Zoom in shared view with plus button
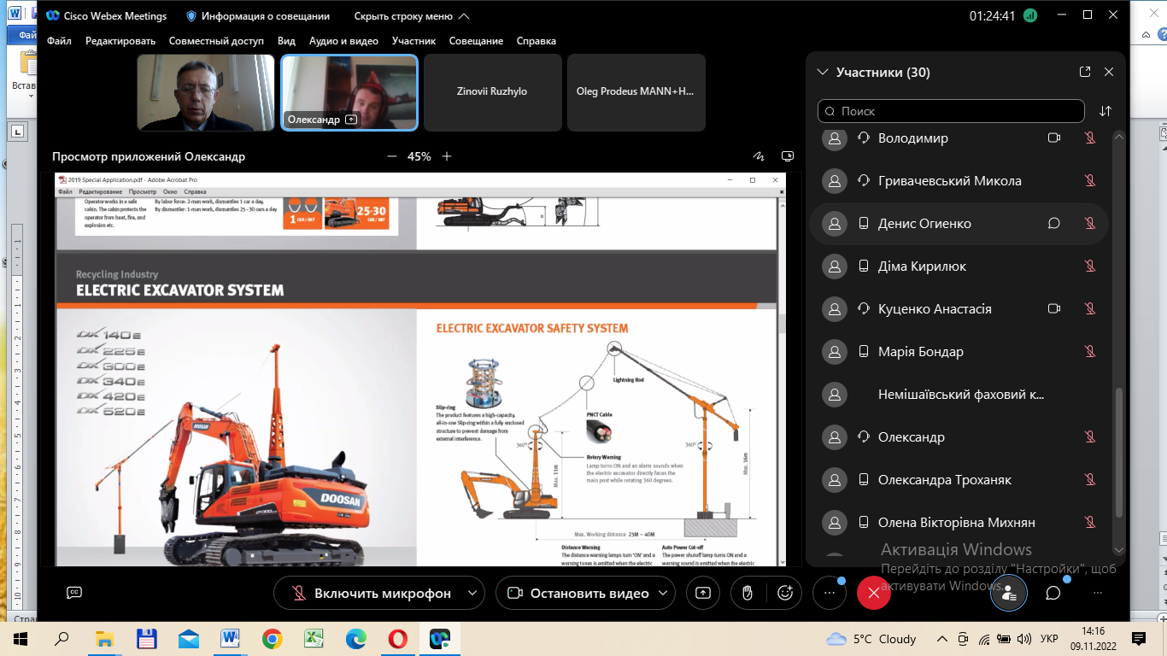Image resolution: width=1167 pixels, height=656 pixels. pyautogui.click(x=446, y=156)
